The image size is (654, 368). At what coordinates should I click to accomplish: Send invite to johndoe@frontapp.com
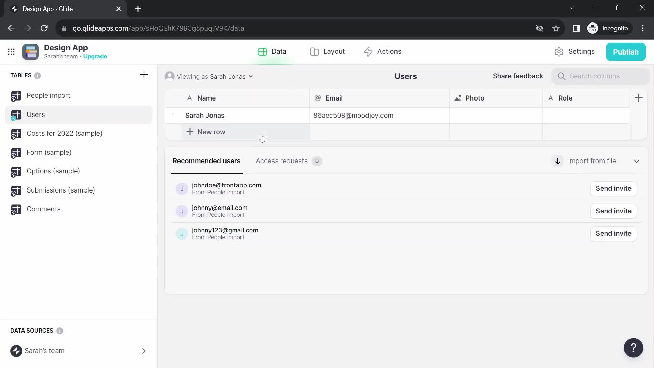pyautogui.click(x=613, y=188)
